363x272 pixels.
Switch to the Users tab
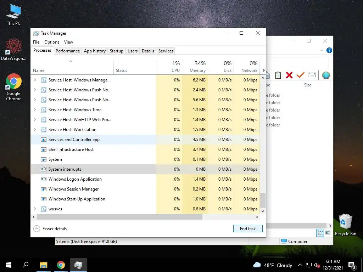[133, 51]
